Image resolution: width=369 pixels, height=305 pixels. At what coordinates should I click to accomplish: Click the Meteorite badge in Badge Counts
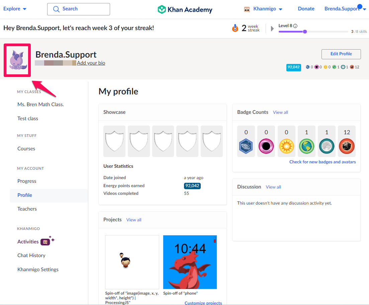pyautogui.click(x=347, y=146)
